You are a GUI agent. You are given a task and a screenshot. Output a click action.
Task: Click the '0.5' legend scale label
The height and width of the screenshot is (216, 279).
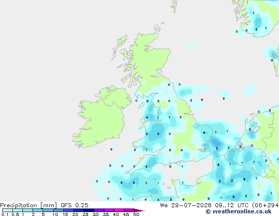tap(15, 214)
